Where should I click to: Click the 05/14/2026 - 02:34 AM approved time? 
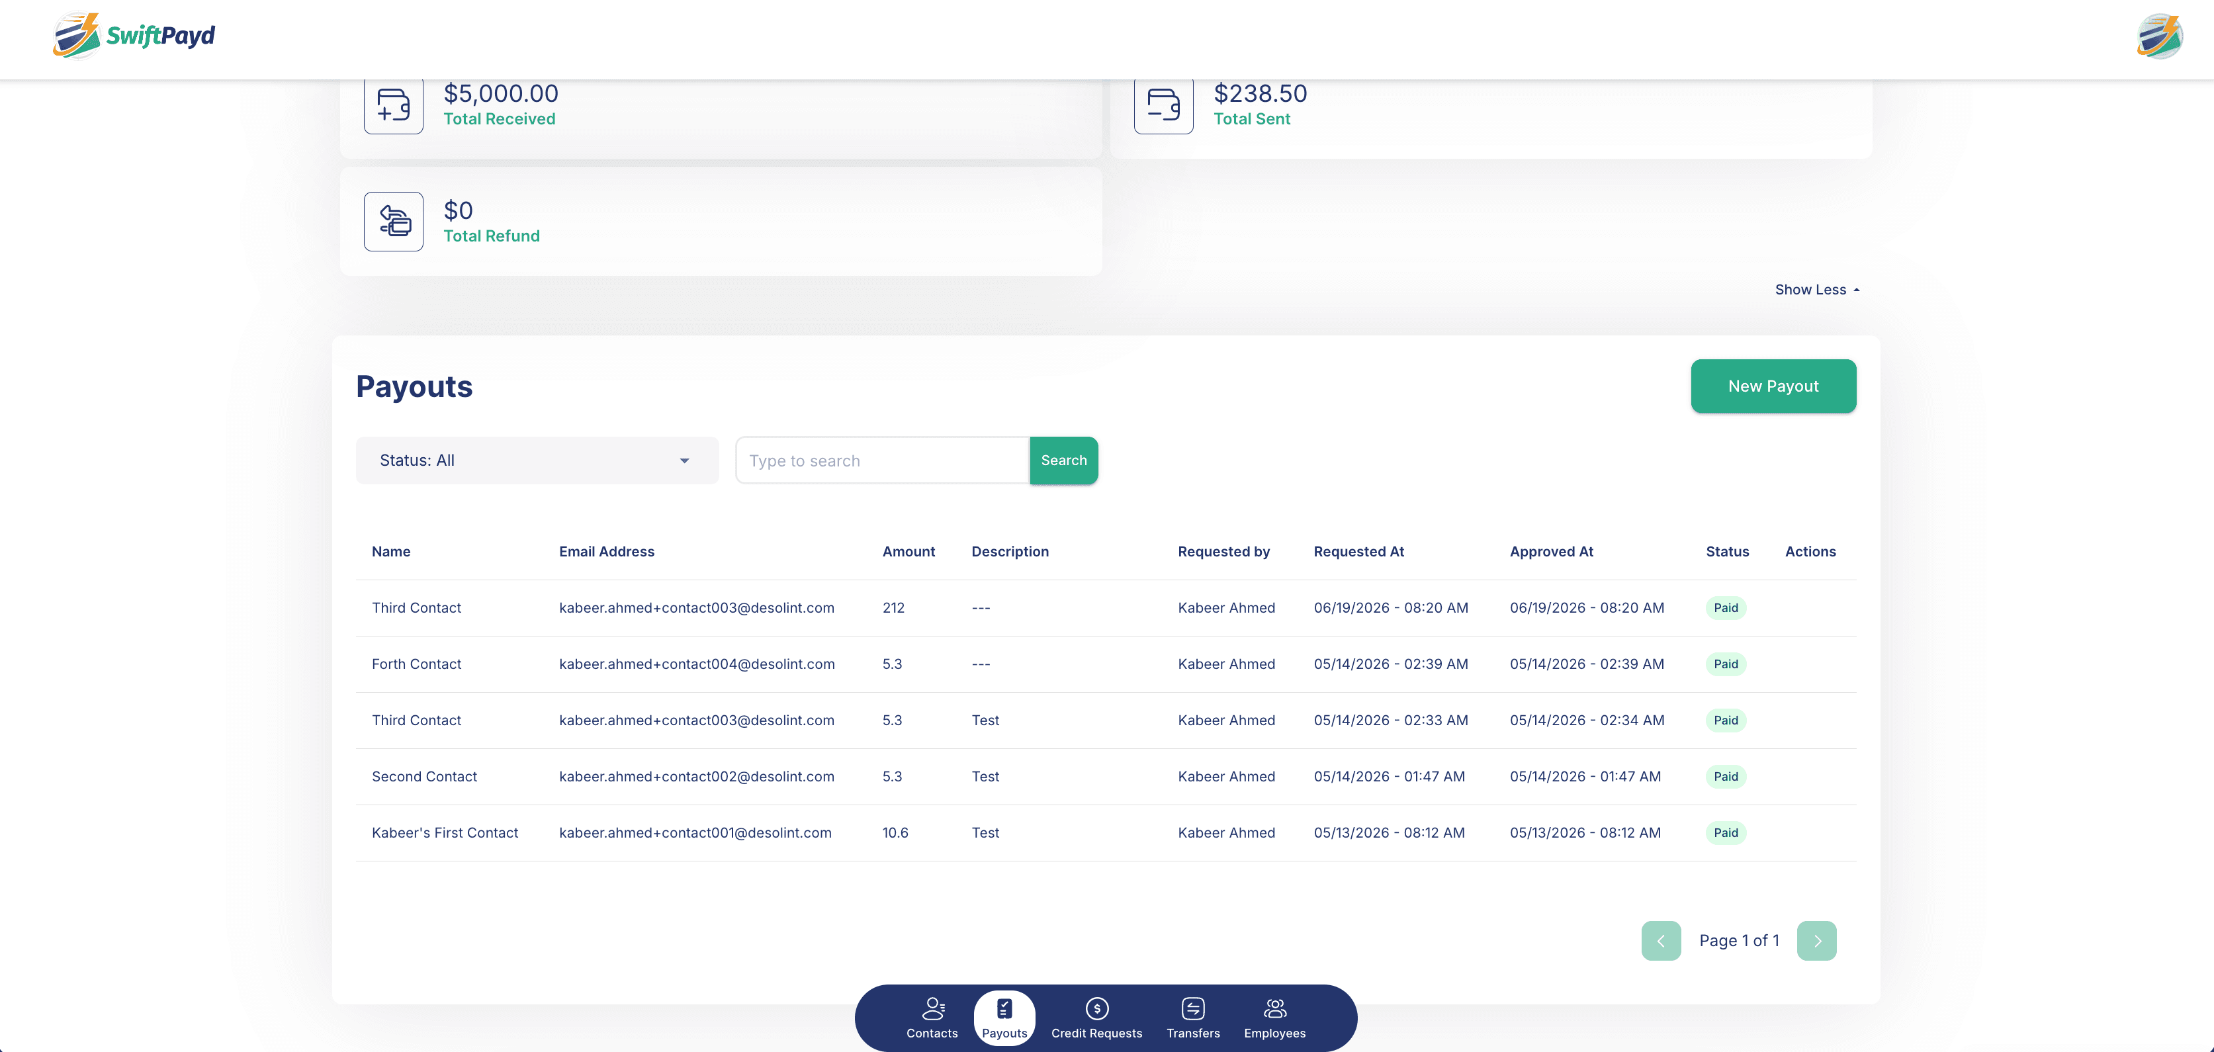point(1587,721)
